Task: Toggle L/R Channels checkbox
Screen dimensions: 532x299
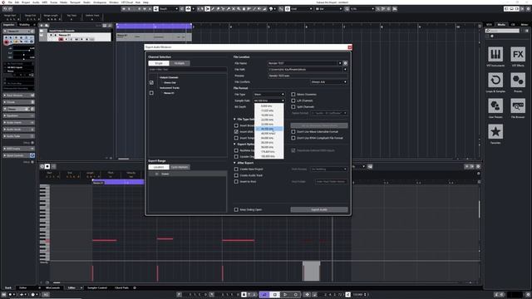Action: [293, 100]
